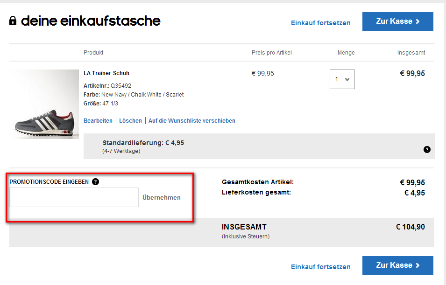This screenshot has height=285, width=446.
Task: Click the question mark beside PROMOTIONSCODE EINGEBEN
Action: 95,181
